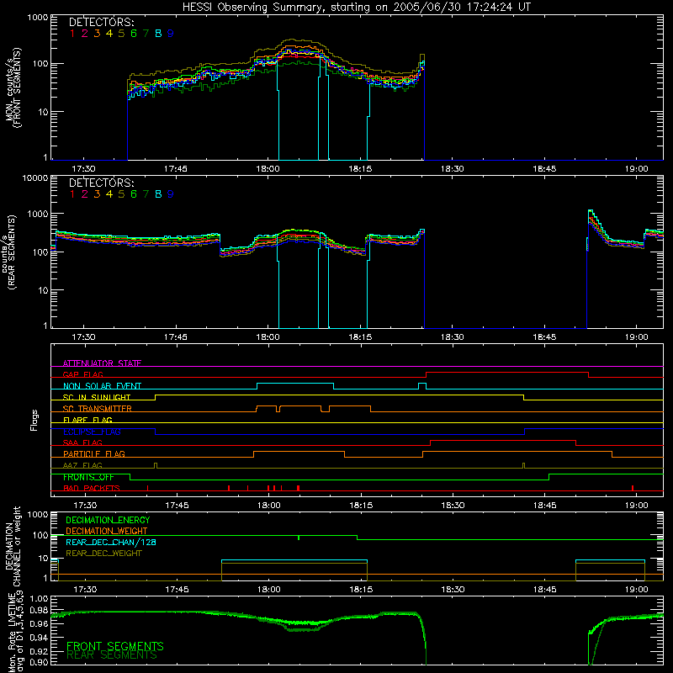Click detector 6 in rear segments legend
The height and width of the screenshot is (673, 673).
(x=134, y=194)
